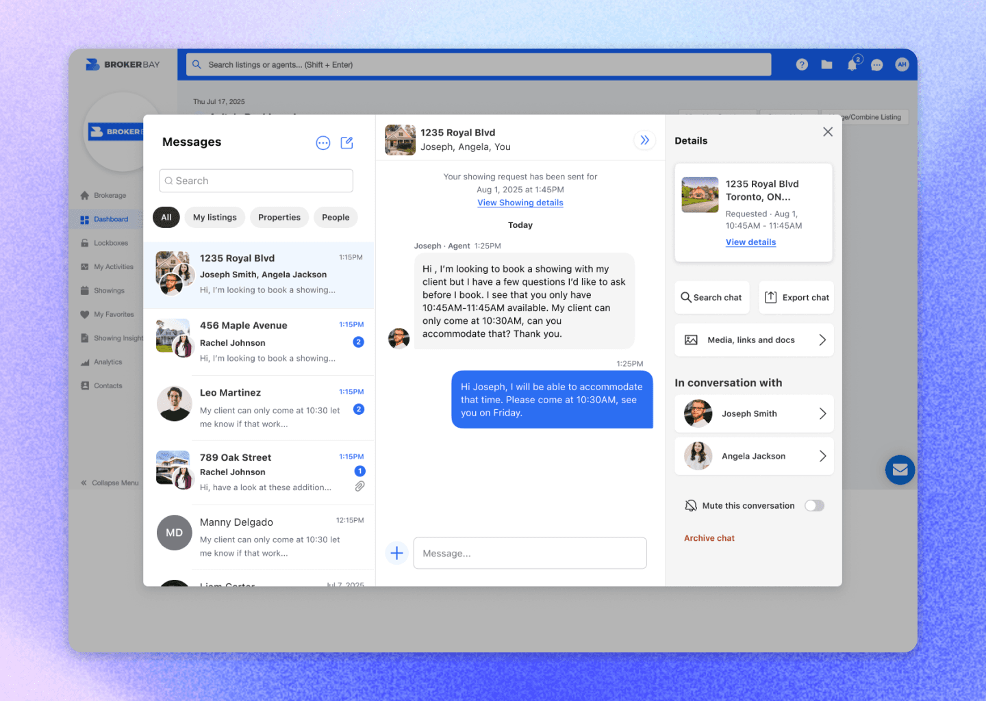The height and width of the screenshot is (701, 986).
Task: Click the BrokerBay logo
Action: [x=123, y=64]
